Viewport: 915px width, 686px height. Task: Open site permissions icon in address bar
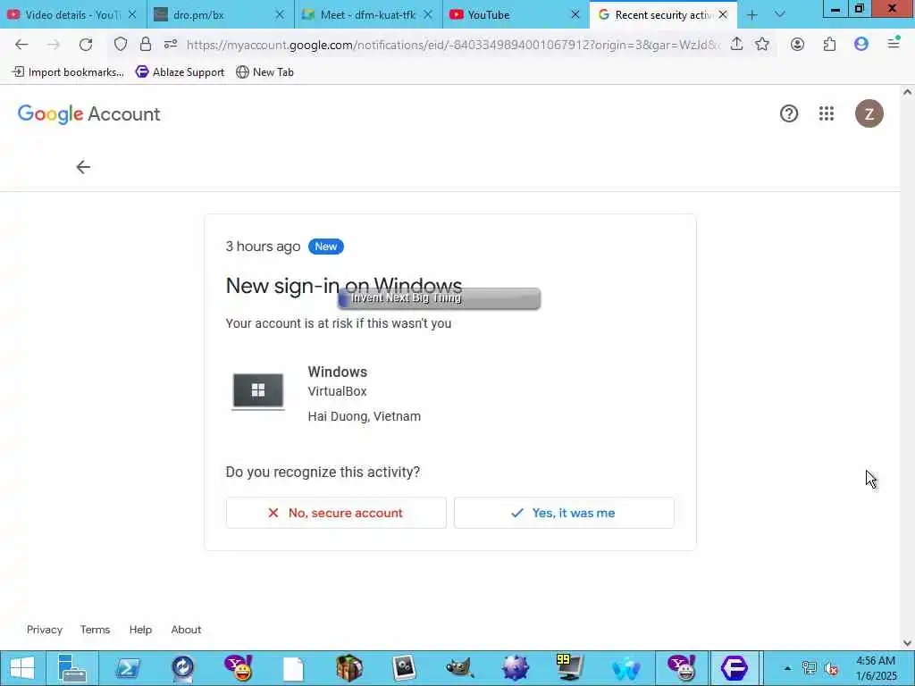pyautogui.click(x=171, y=45)
